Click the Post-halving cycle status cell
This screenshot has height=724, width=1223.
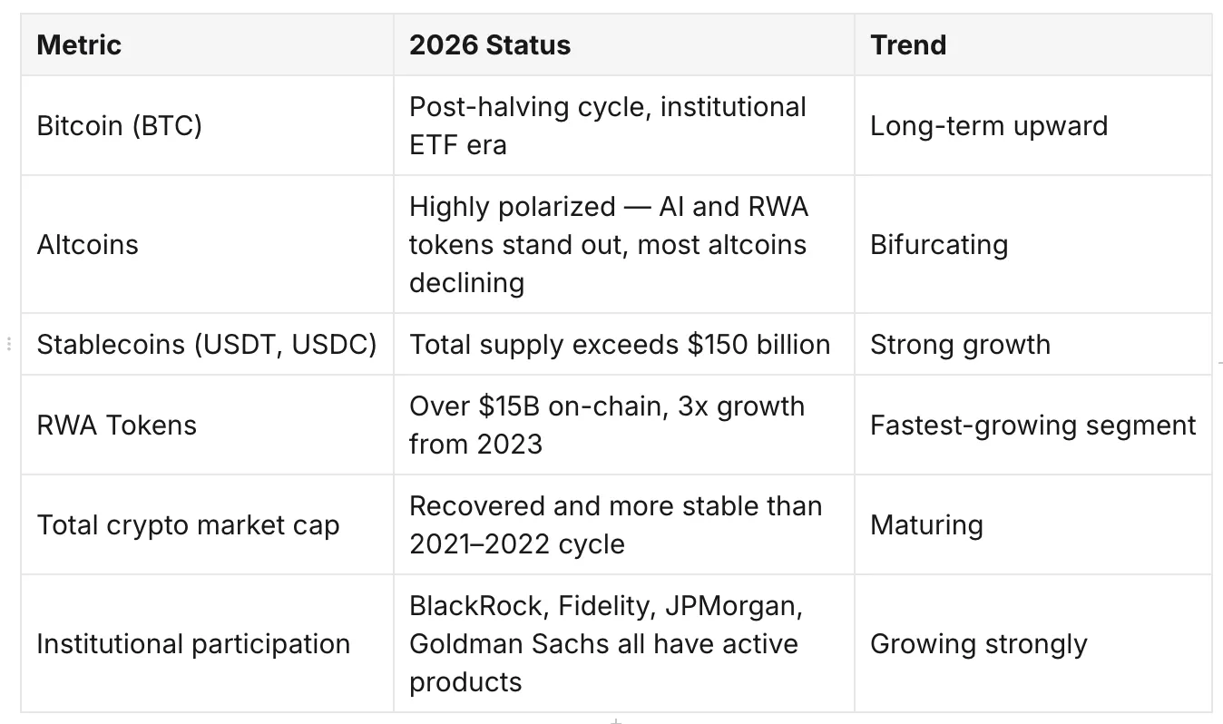click(624, 125)
